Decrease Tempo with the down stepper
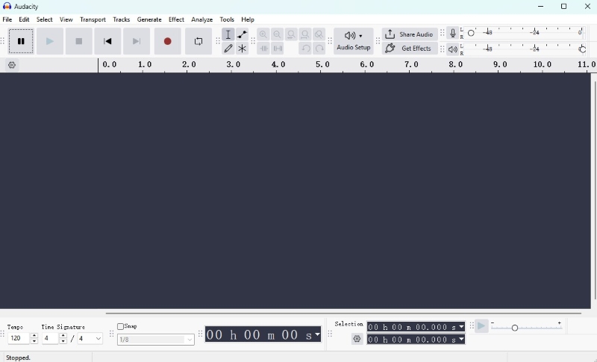This screenshot has width=597, height=362. (34, 340)
